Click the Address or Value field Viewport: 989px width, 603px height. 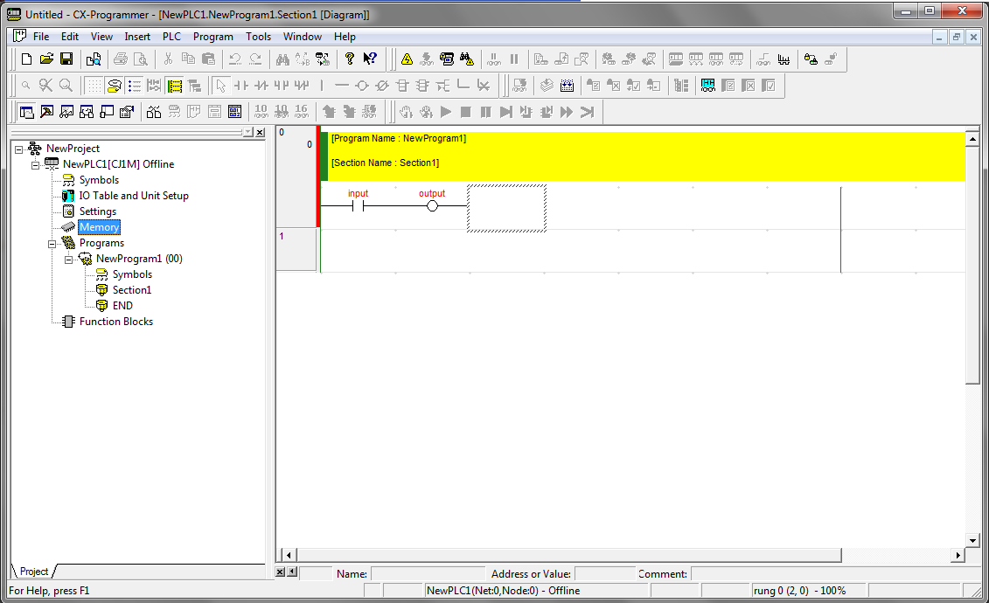click(x=605, y=573)
